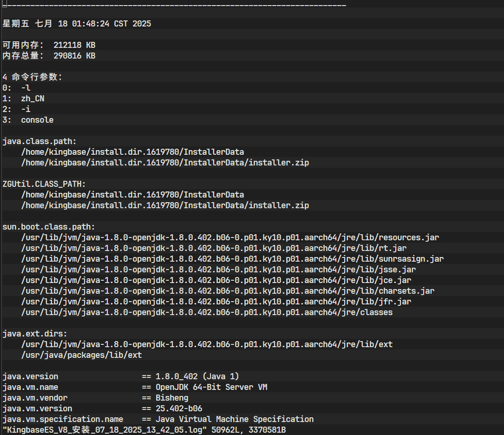Viewport: 504px width, 435px height.
Task: Click the '4 命令行参数:' heading
Action: click(32, 77)
